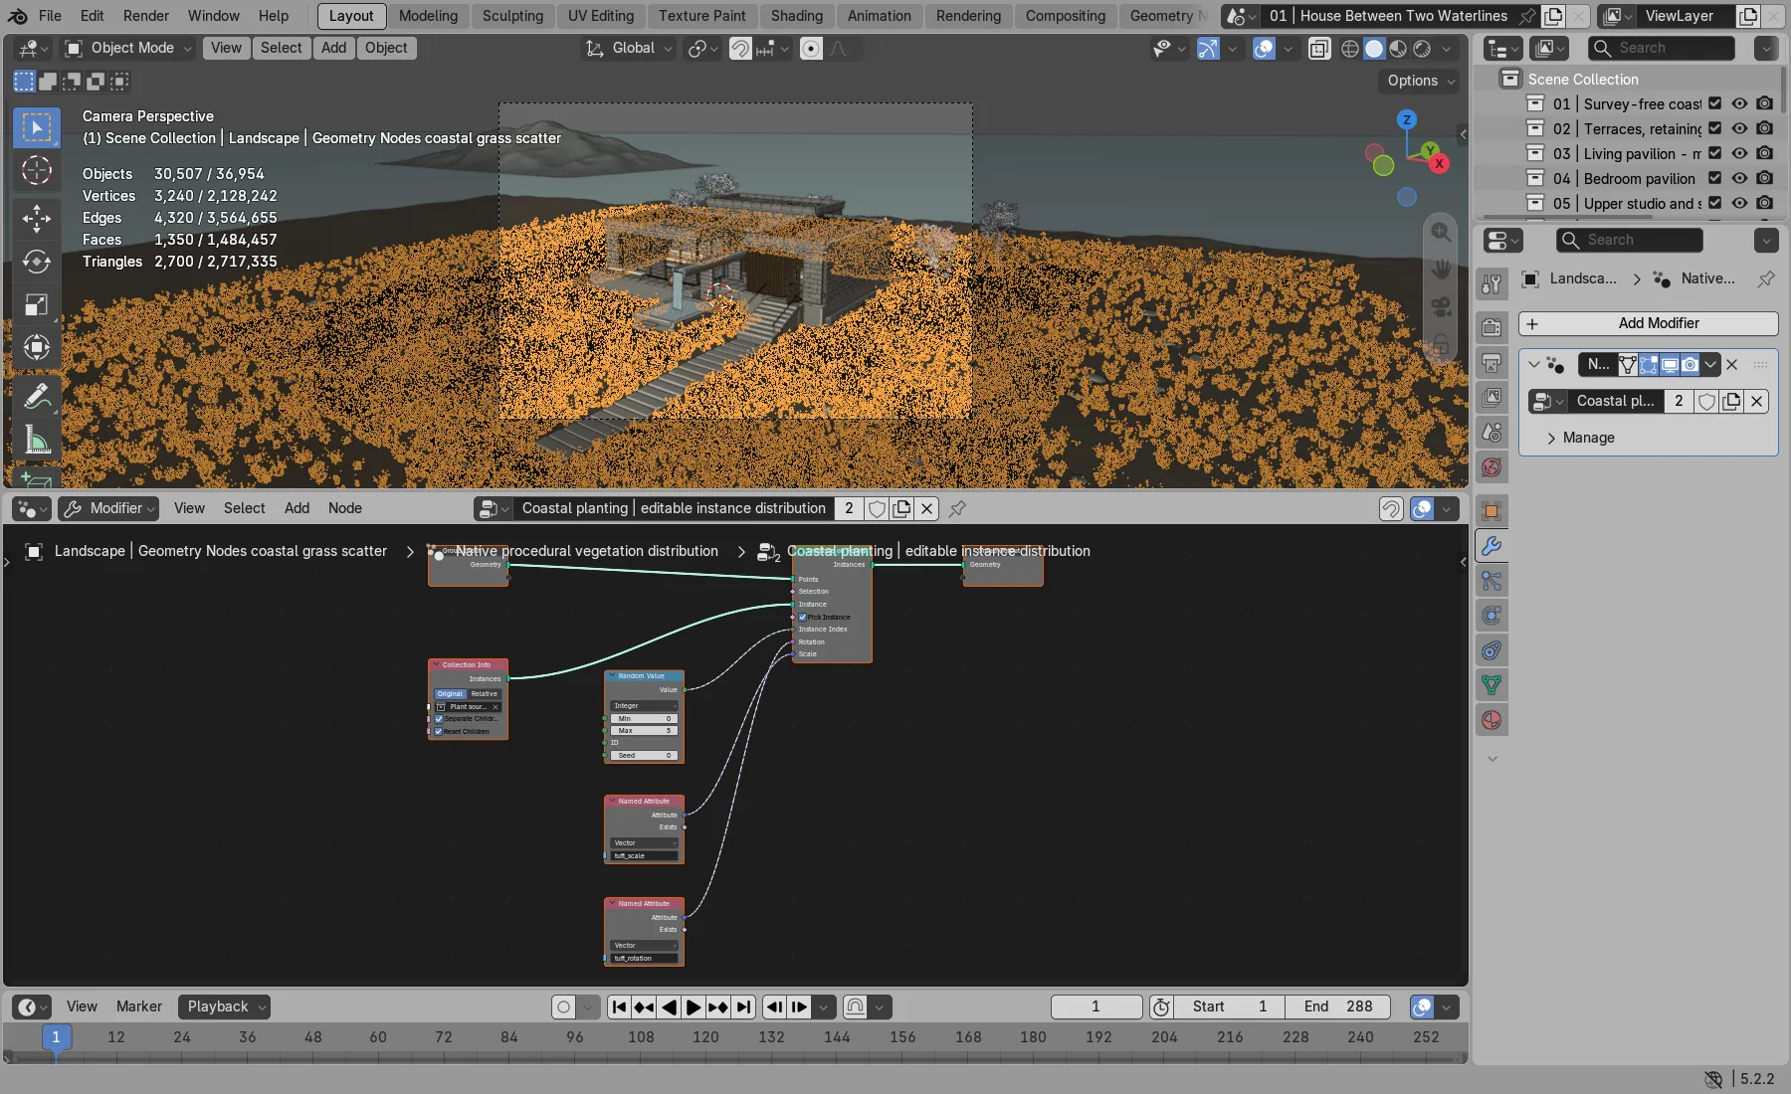Select the Cursor tool in viewport toolbar
Viewport: 1791px width, 1094px height.
(37, 171)
